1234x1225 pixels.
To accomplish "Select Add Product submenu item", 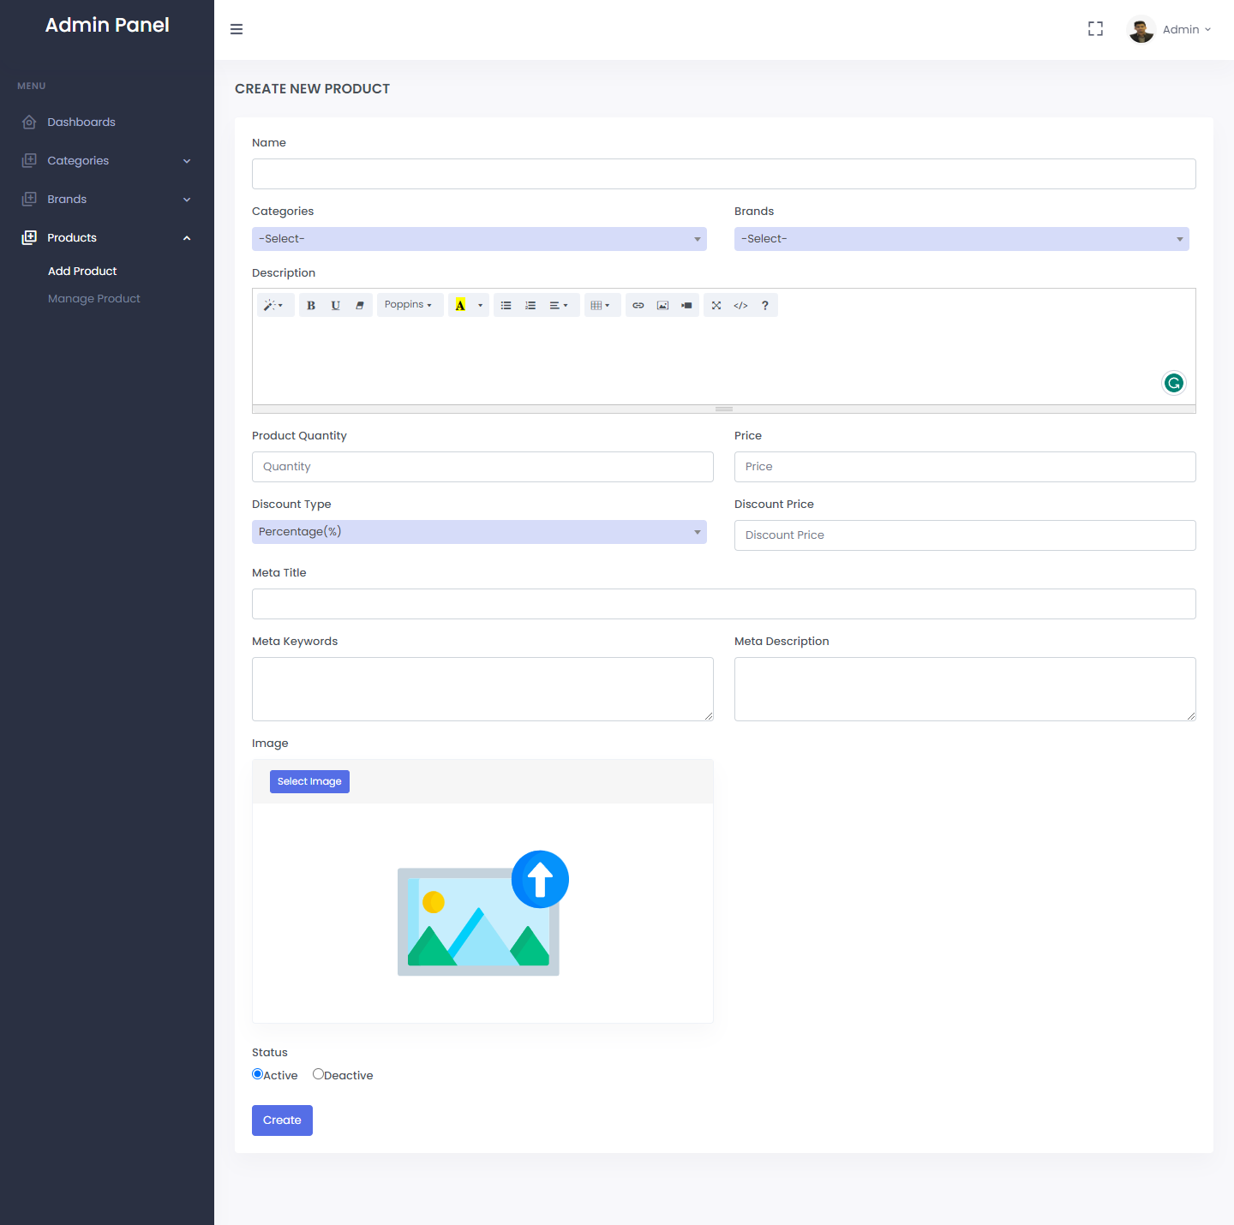I will pos(82,271).
